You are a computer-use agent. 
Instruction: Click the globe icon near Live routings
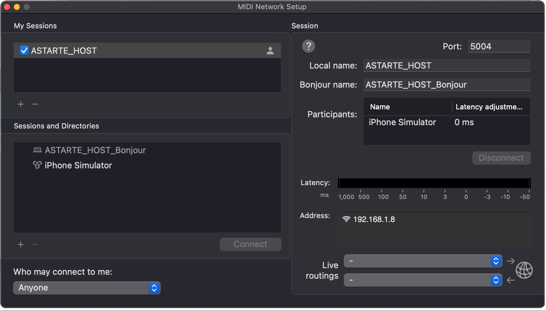click(x=525, y=270)
